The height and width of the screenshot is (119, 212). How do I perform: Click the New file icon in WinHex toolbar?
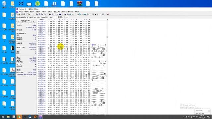coord(17,14)
